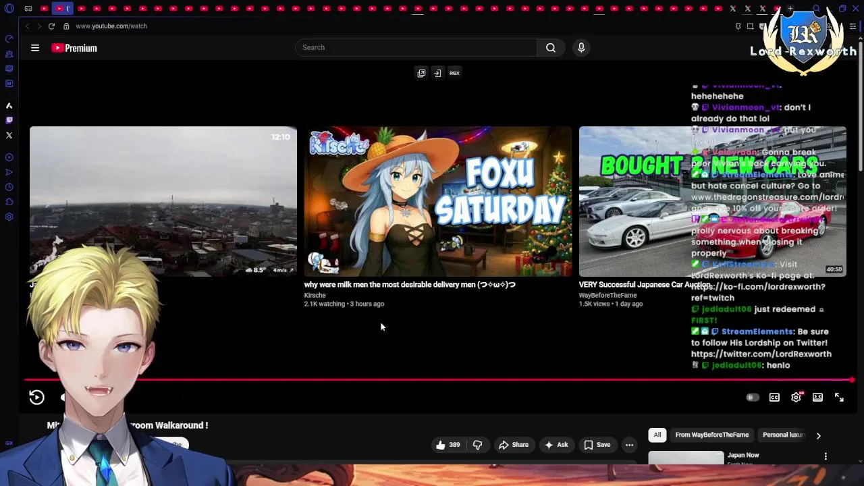Click the pin icon in address bar
Viewport: 864px width, 486px height.
coord(738,26)
